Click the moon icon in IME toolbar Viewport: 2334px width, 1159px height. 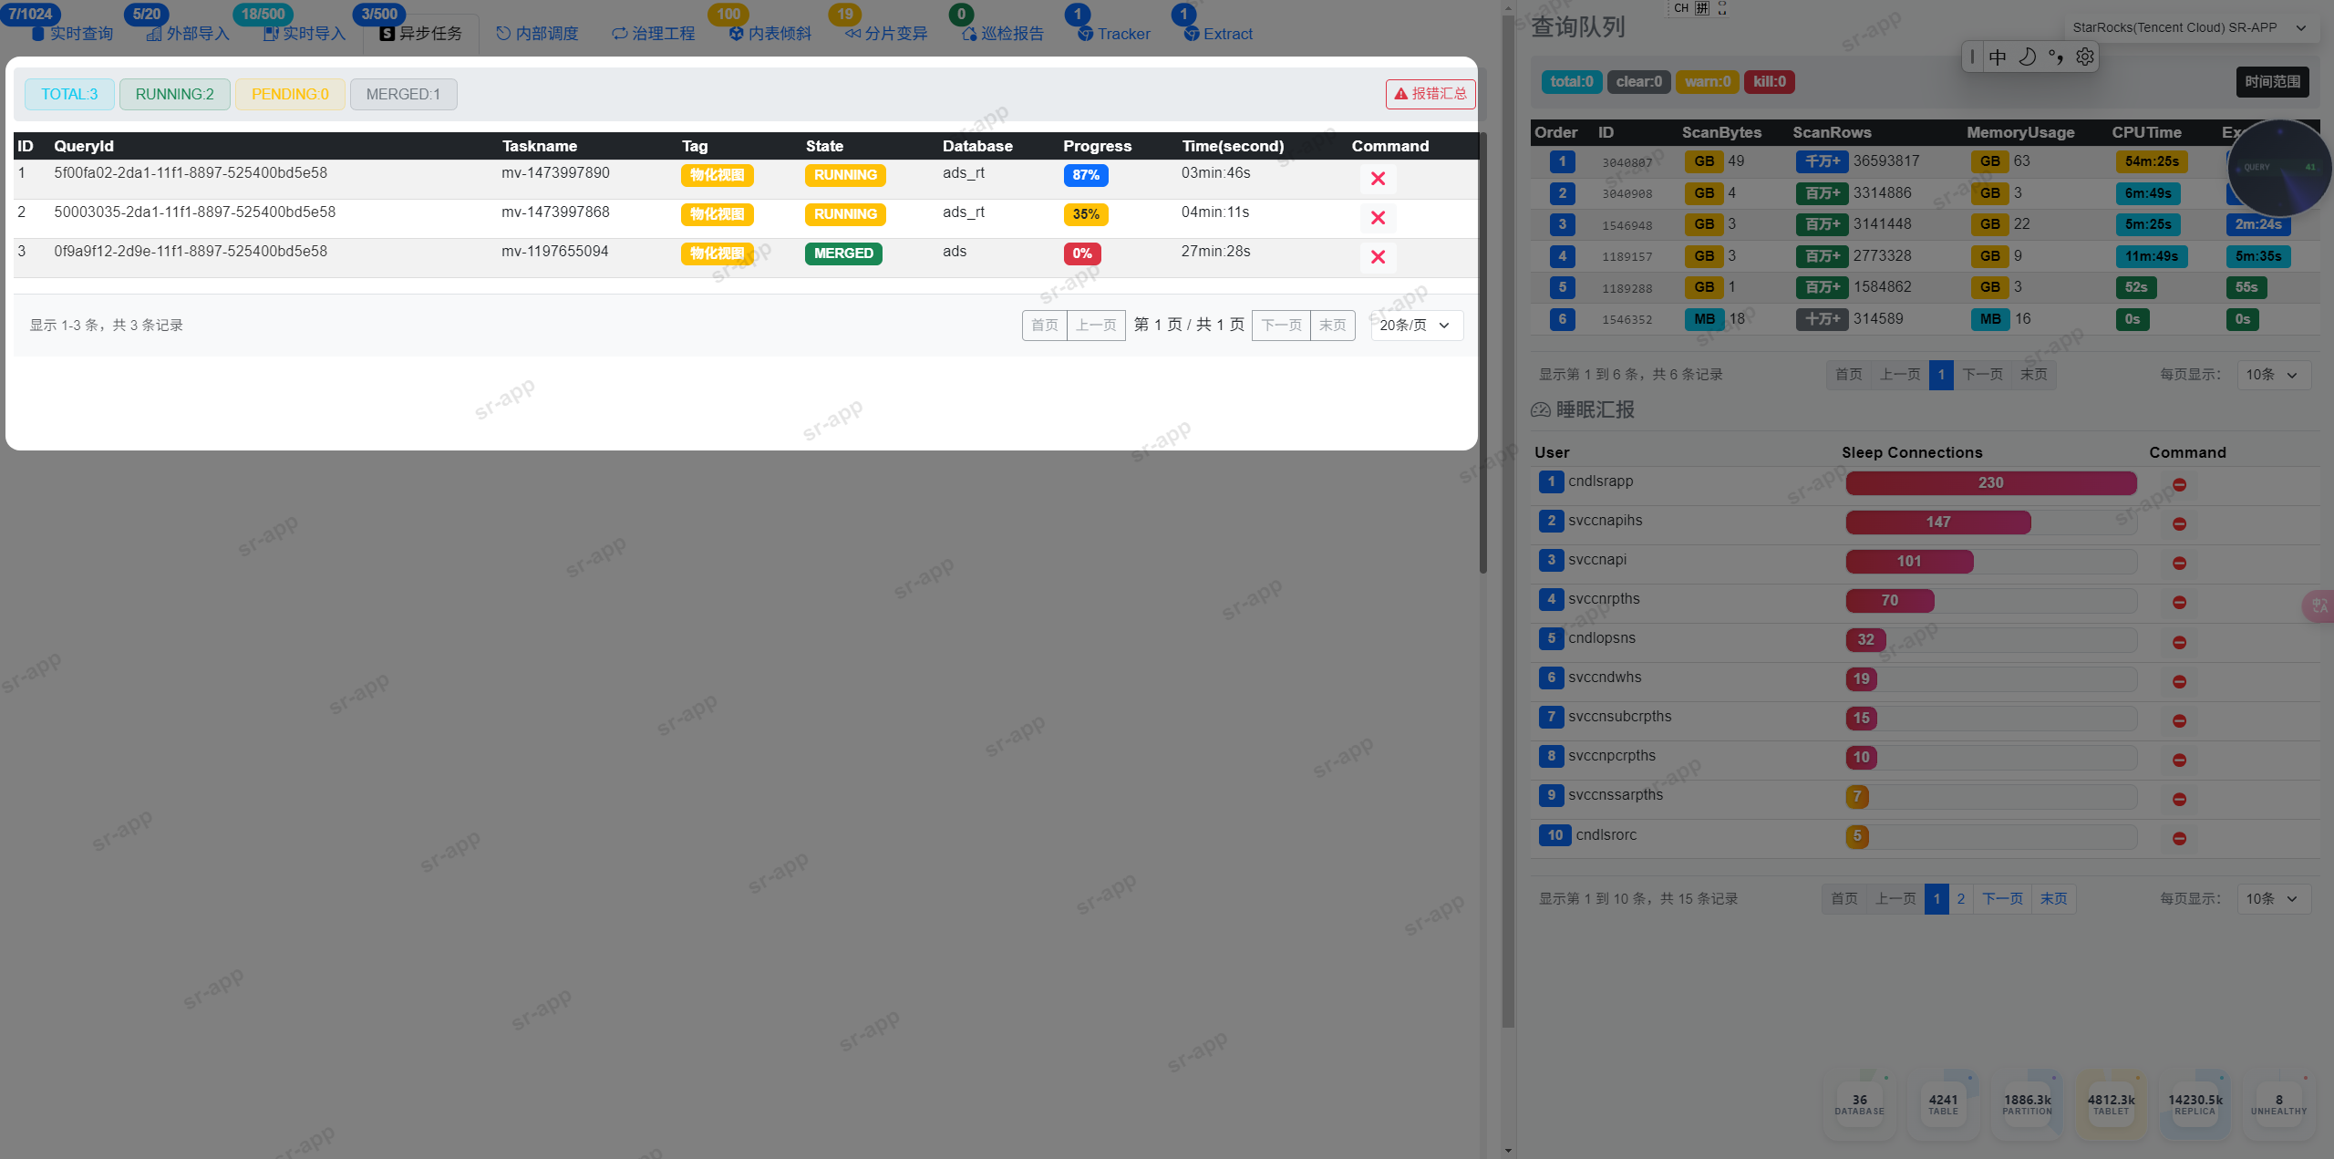[2027, 57]
